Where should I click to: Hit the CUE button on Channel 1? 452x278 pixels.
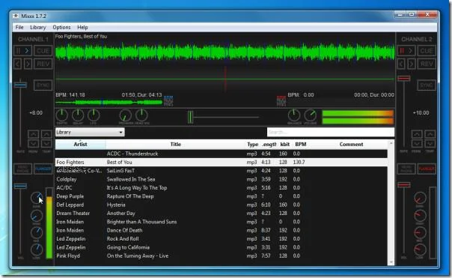[43, 51]
